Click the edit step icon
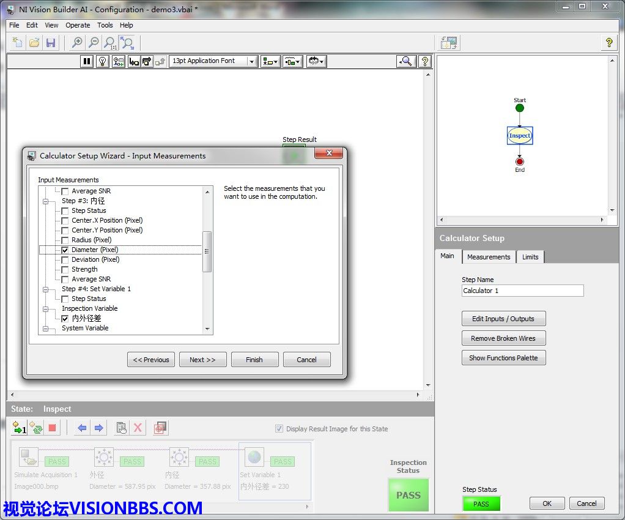The image size is (625, 520). pos(121,428)
